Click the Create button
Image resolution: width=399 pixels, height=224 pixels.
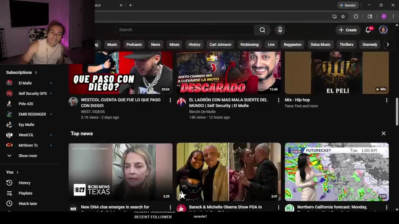click(348, 30)
